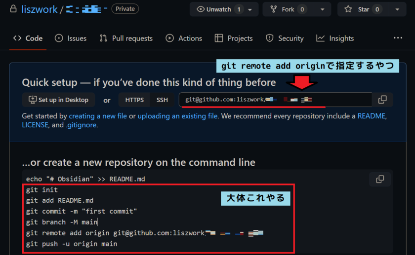Image resolution: width=415 pixels, height=255 pixels.
Task: Open the Pull requests tab
Action: (126, 38)
